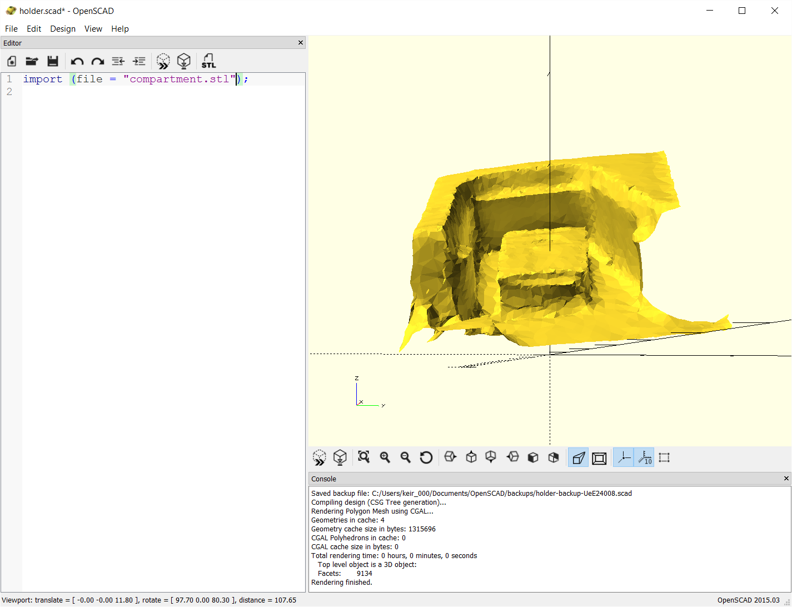
Task: Zoom in on the 3D view
Action: click(385, 457)
